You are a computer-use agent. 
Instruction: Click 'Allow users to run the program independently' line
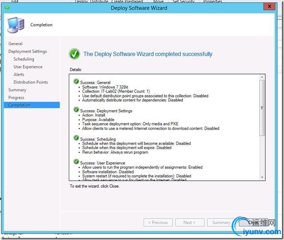click(x=142, y=167)
